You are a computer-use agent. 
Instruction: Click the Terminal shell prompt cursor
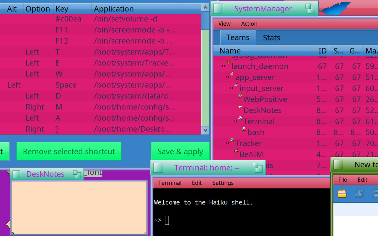click(x=167, y=220)
